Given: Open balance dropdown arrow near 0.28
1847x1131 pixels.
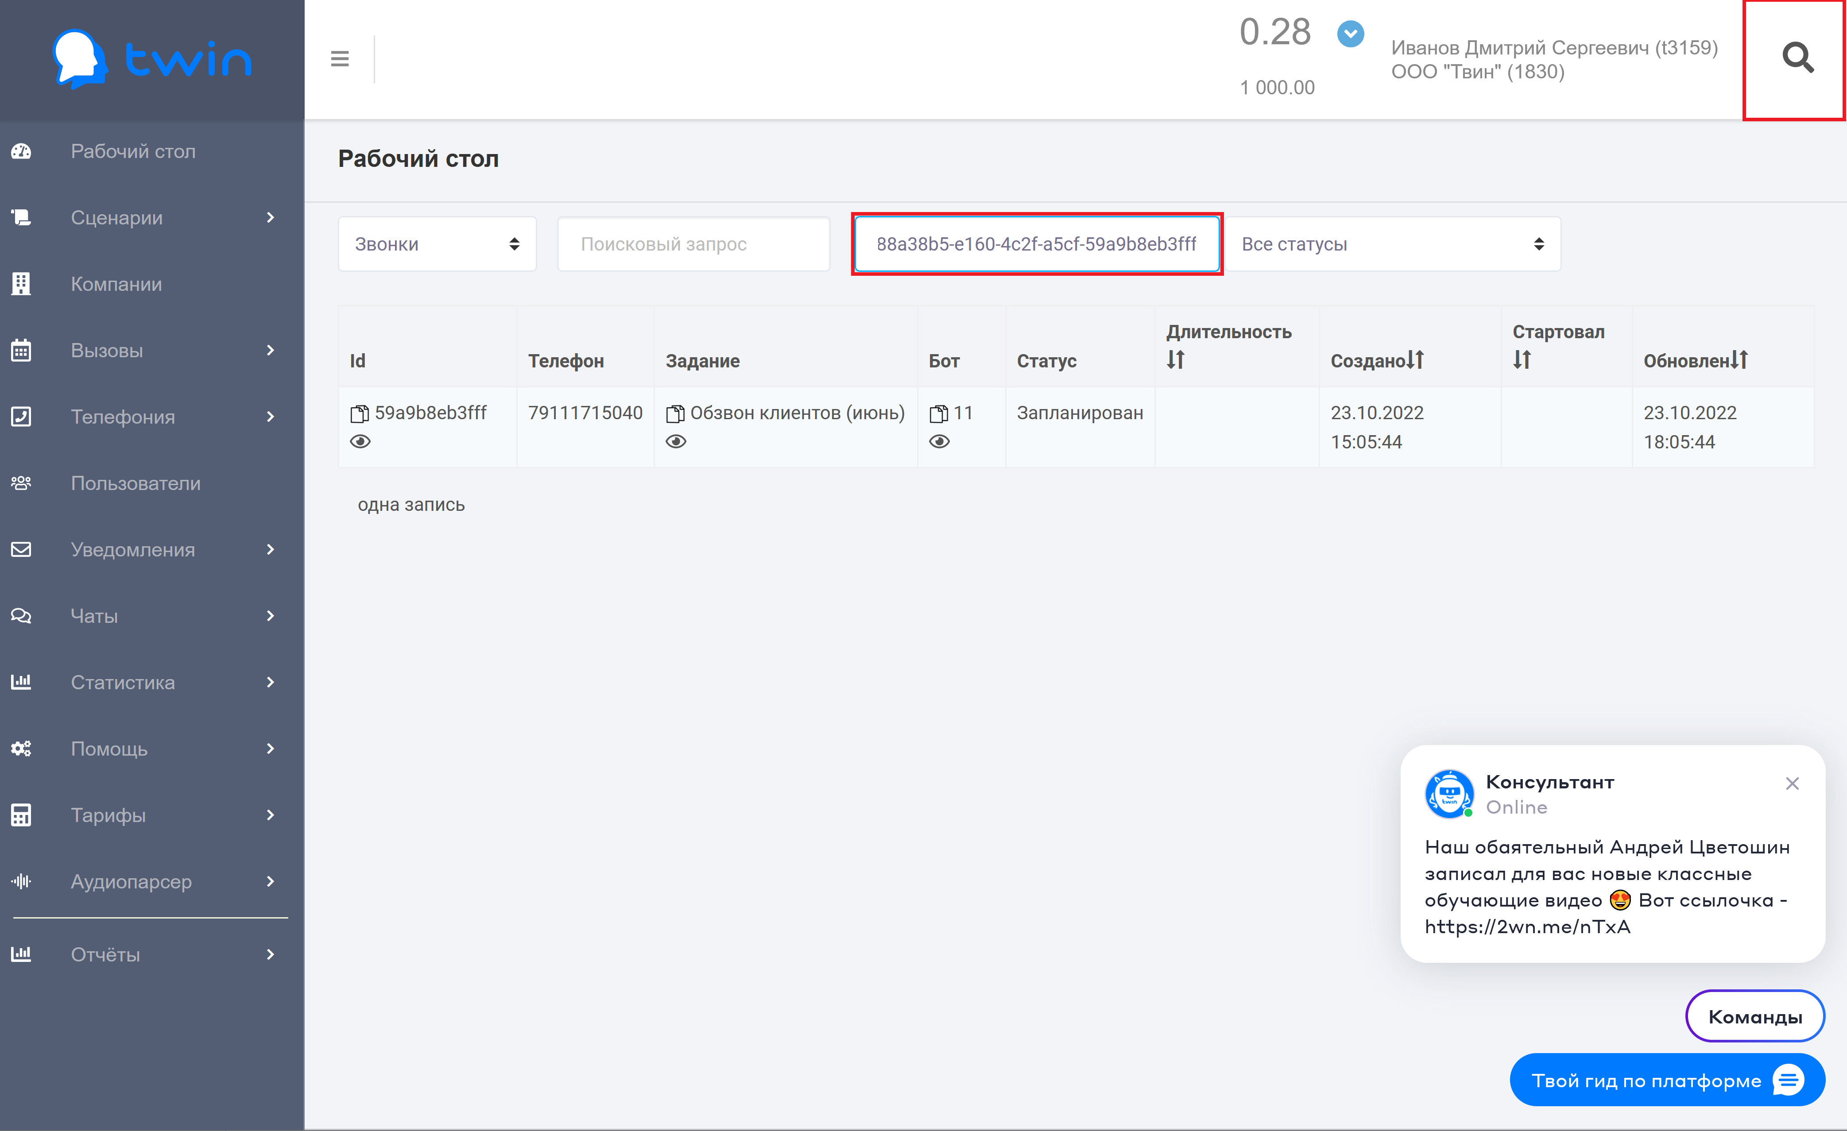Looking at the screenshot, I should click(1350, 34).
